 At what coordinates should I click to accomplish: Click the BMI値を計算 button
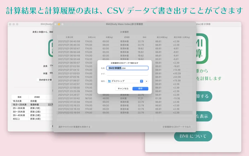pos(45,80)
